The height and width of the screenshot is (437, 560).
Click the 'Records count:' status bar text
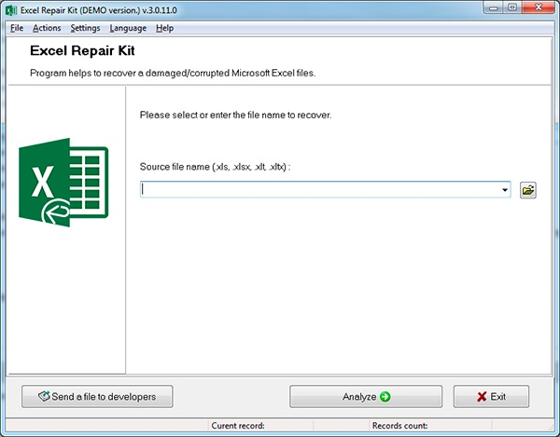[399, 426]
